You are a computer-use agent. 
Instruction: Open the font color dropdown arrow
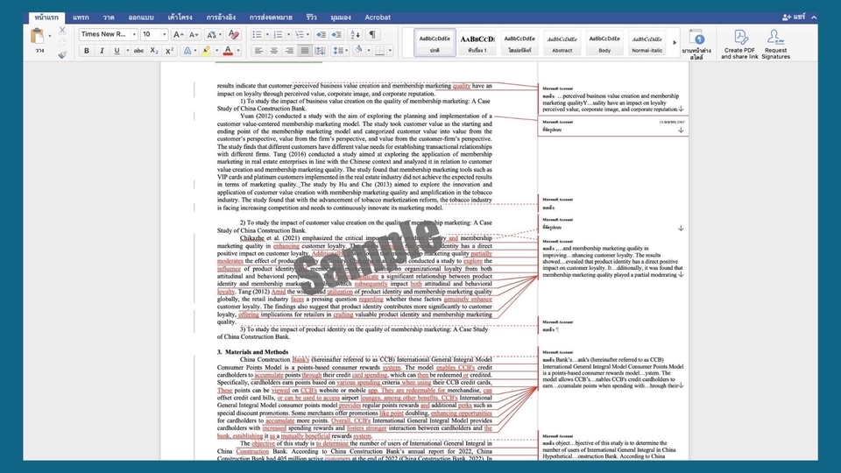238,51
